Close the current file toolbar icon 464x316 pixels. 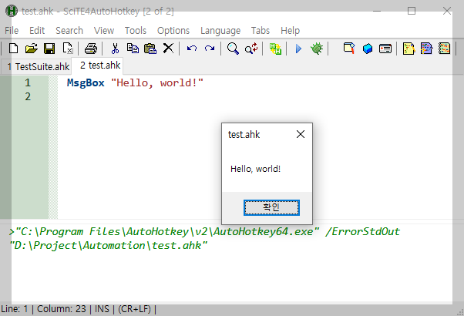(68, 49)
